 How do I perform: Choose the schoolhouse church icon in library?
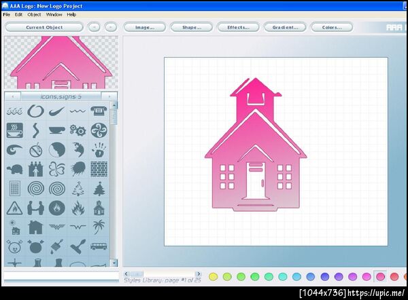pyautogui.click(x=99, y=208)
